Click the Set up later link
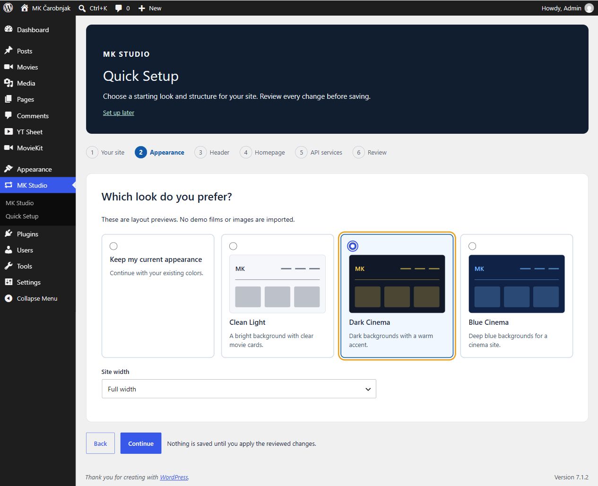The height and width of the screenshot is (486, 598). pyautogui.click(x=119, y=113)
